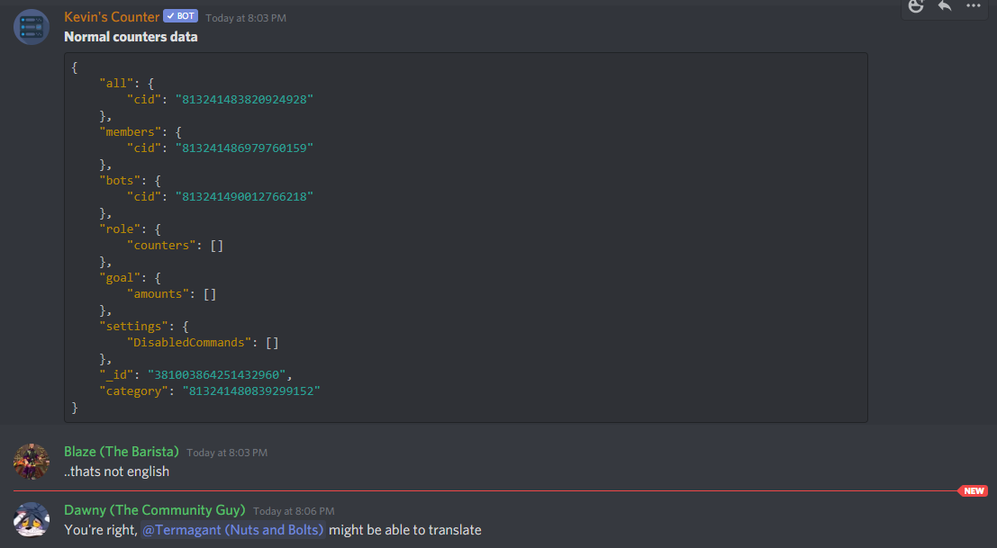Click the "DisabledCommands" key in the code

click(x=189, y=342)
